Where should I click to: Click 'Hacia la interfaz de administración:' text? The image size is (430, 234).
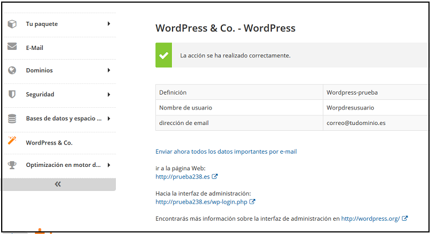(203, 193)
